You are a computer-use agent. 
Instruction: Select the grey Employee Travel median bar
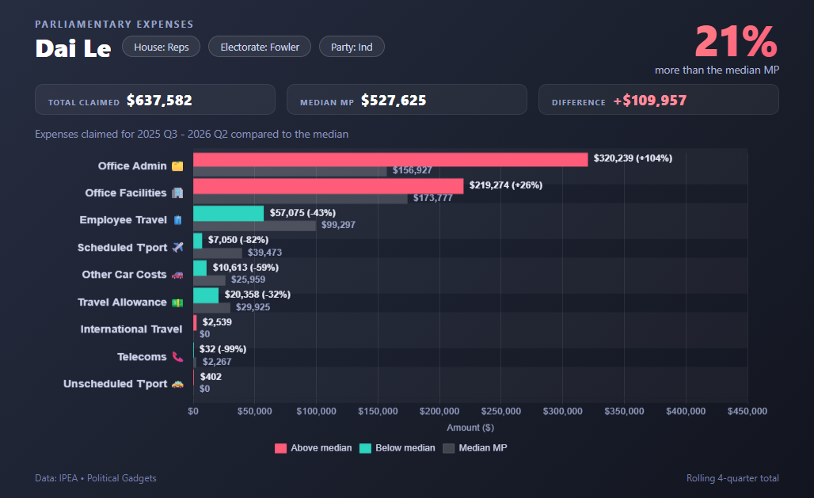[x=254, y=226]
